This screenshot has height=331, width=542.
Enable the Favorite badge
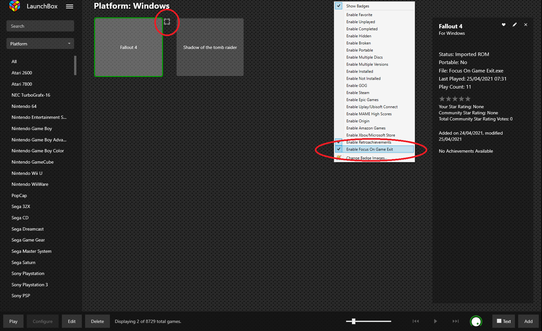374,15
